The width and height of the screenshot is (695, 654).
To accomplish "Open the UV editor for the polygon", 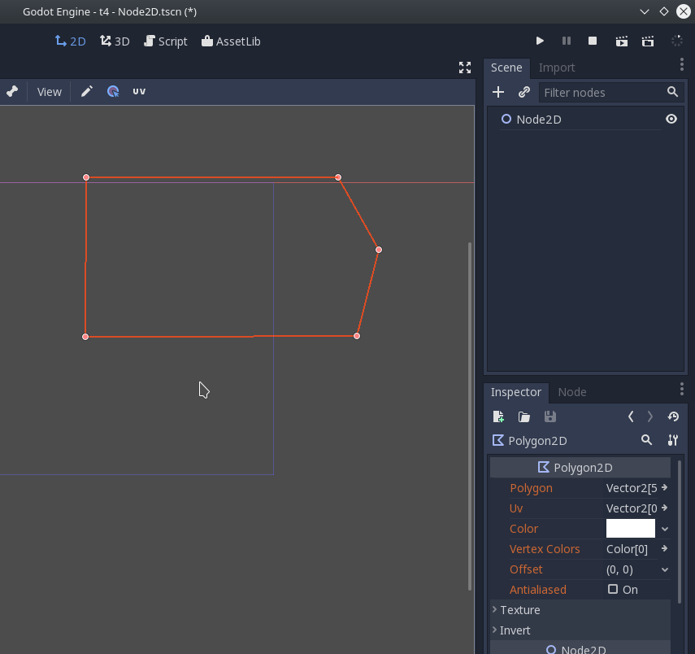I will [x=138, y=91].
